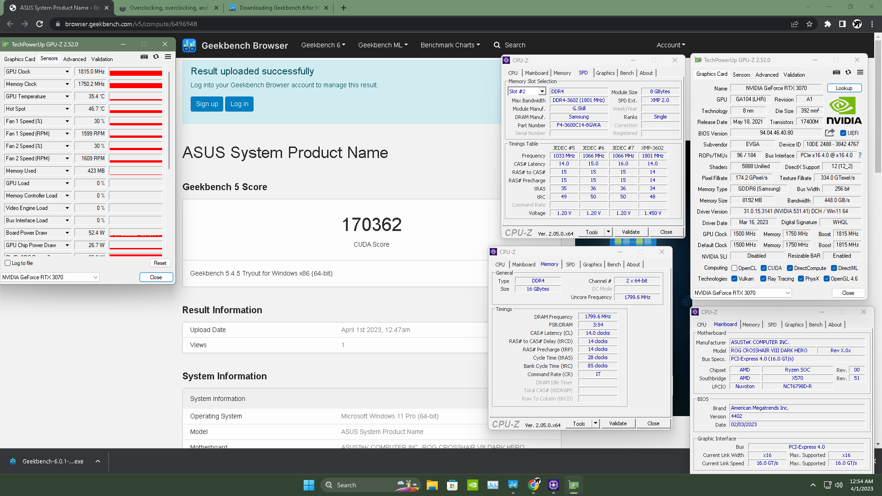The image size is (882, 496).
Task: Click refresh icon in right GPU-Z Graphics Card window
Action: coord(848,72)
